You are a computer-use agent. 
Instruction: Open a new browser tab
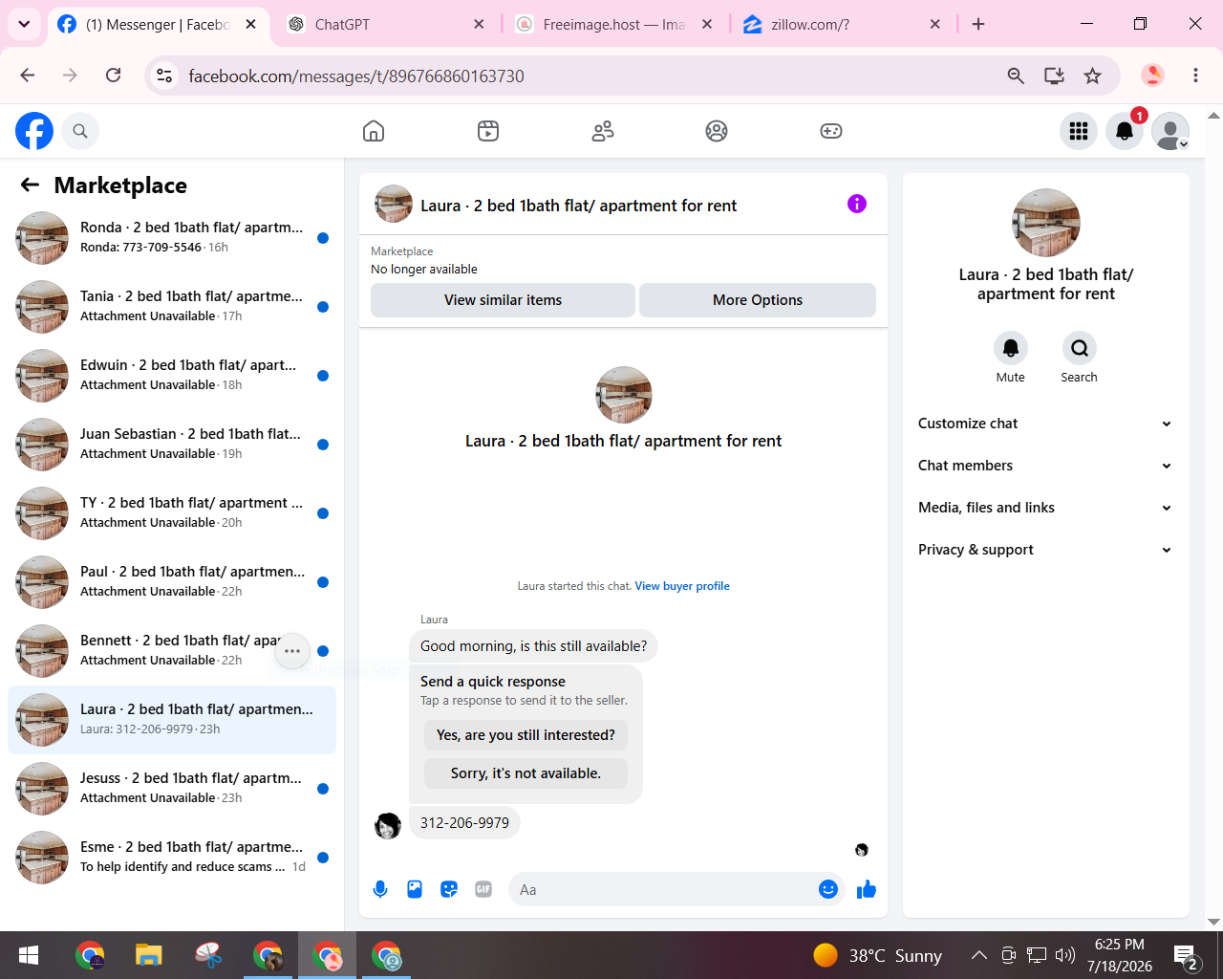pos(978,24)
